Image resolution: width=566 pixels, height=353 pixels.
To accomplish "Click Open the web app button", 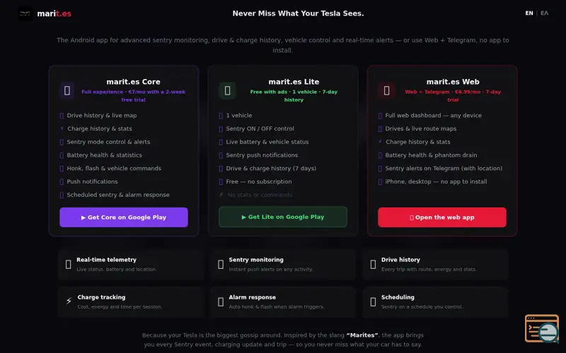I will pos(442,217).
